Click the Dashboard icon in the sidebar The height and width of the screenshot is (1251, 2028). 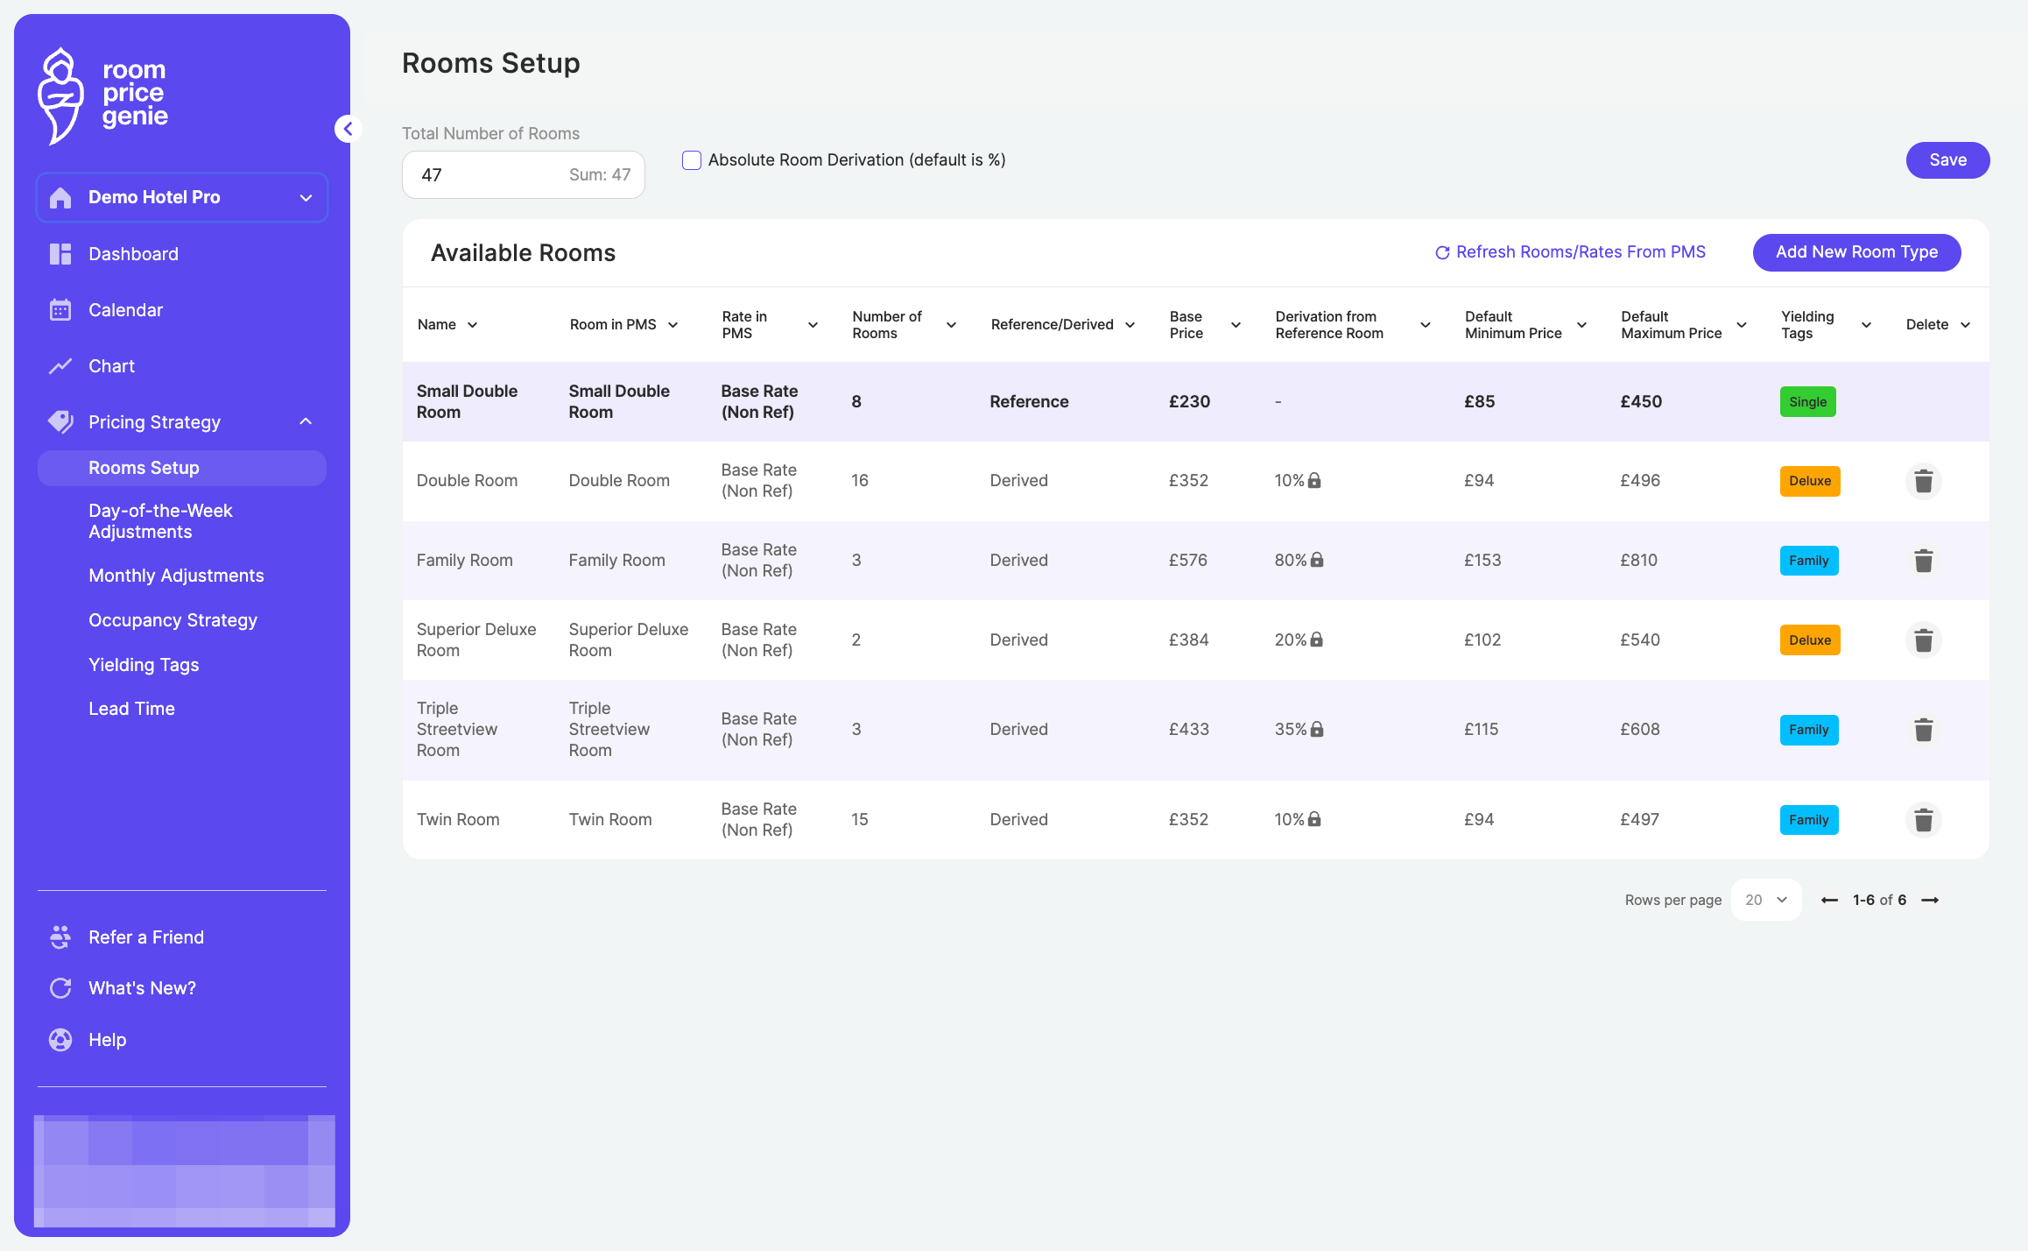60,254
